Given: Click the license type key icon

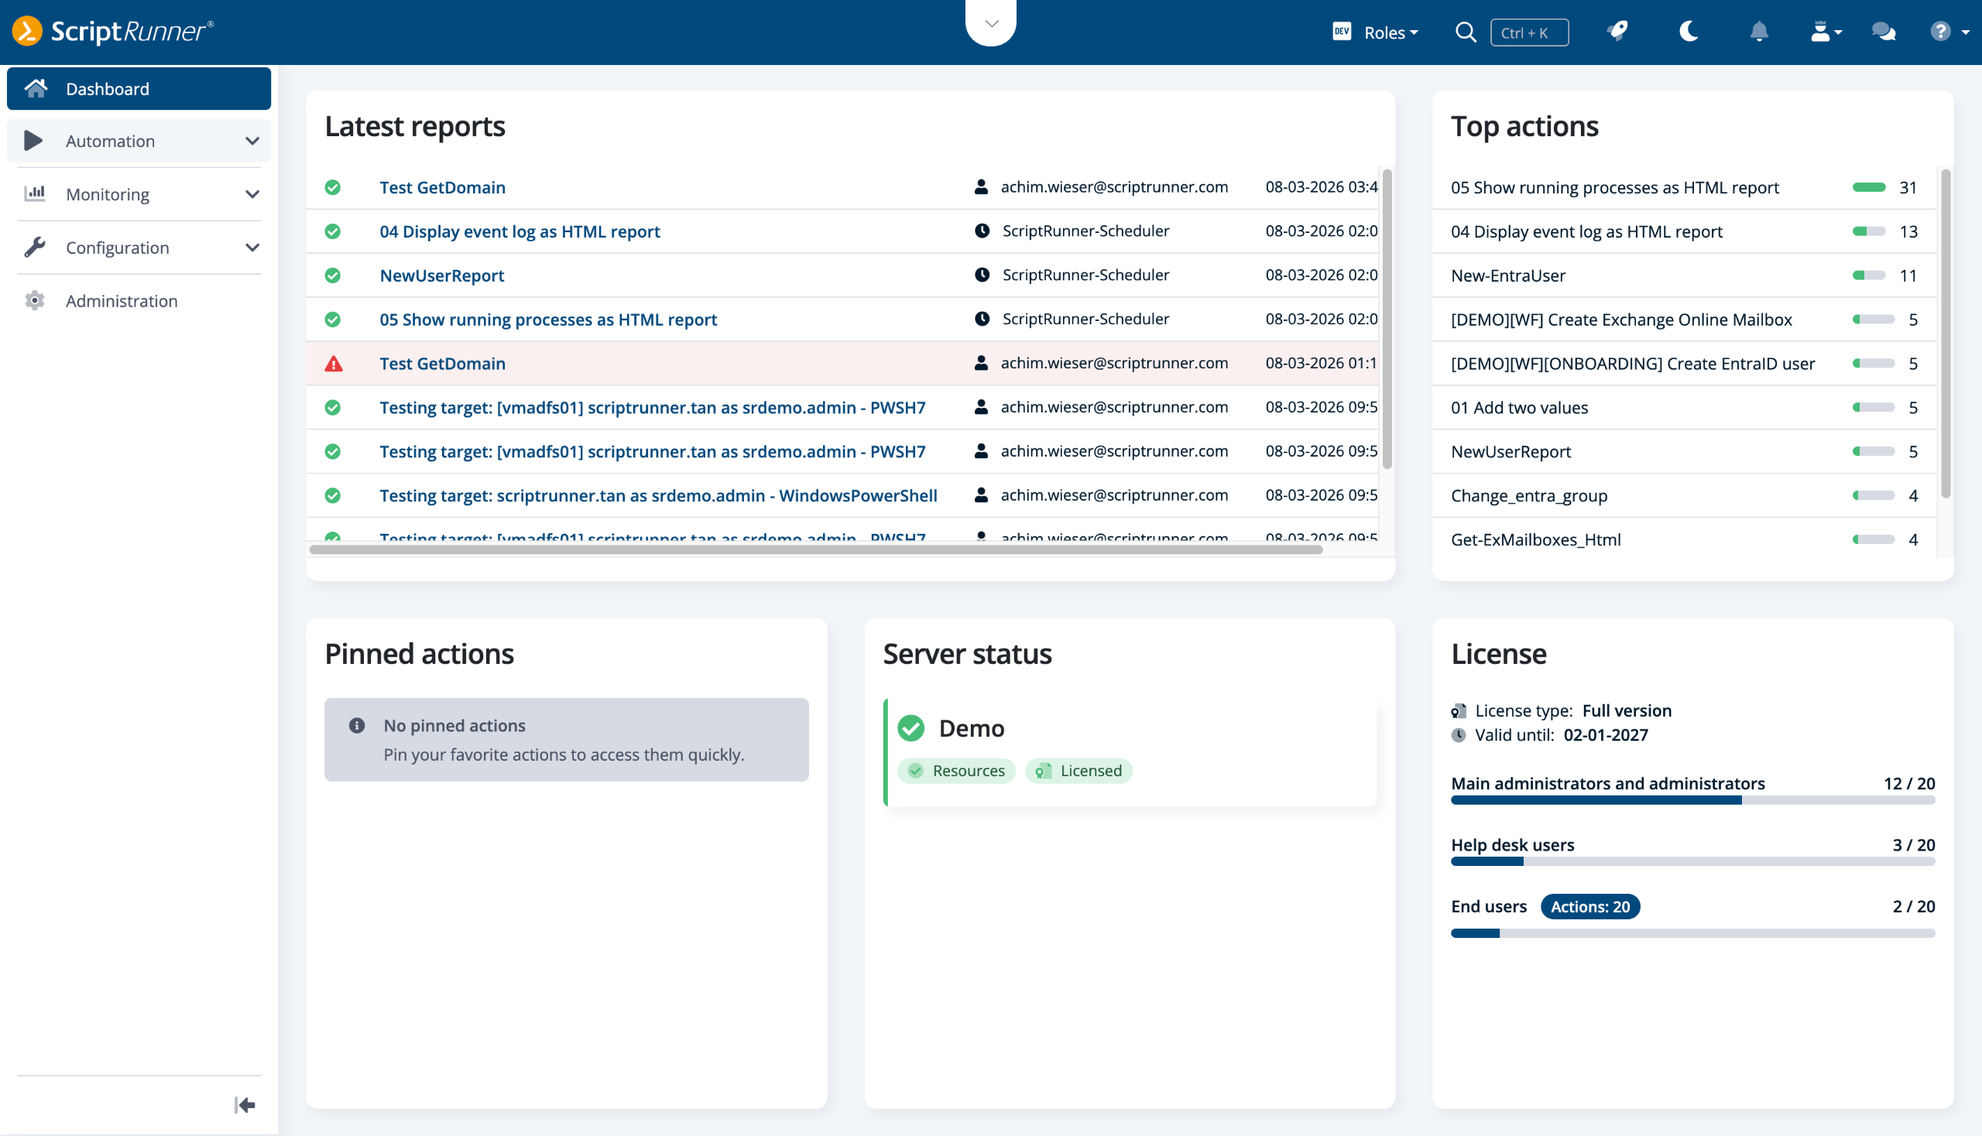Looking at the screenshot, I should (1458, 711).
